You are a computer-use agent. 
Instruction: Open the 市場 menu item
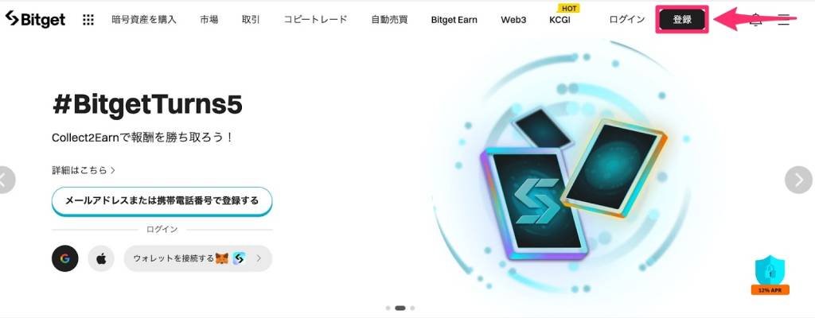click(209, 20)
